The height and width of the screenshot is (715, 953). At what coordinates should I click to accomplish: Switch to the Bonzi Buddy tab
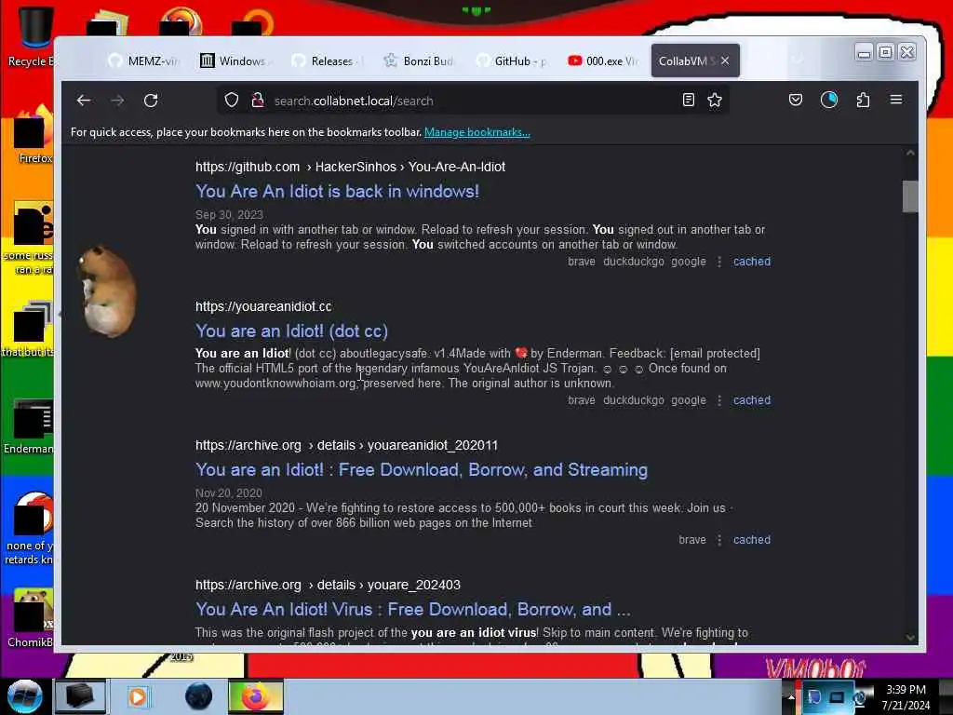[419, 61]
